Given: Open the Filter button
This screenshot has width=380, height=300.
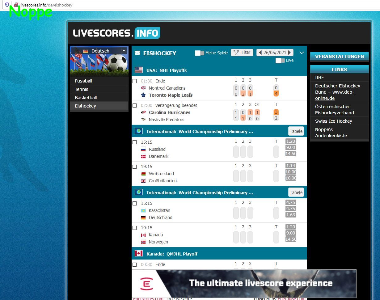Looking at the screenshot, I should click(242, 53).
